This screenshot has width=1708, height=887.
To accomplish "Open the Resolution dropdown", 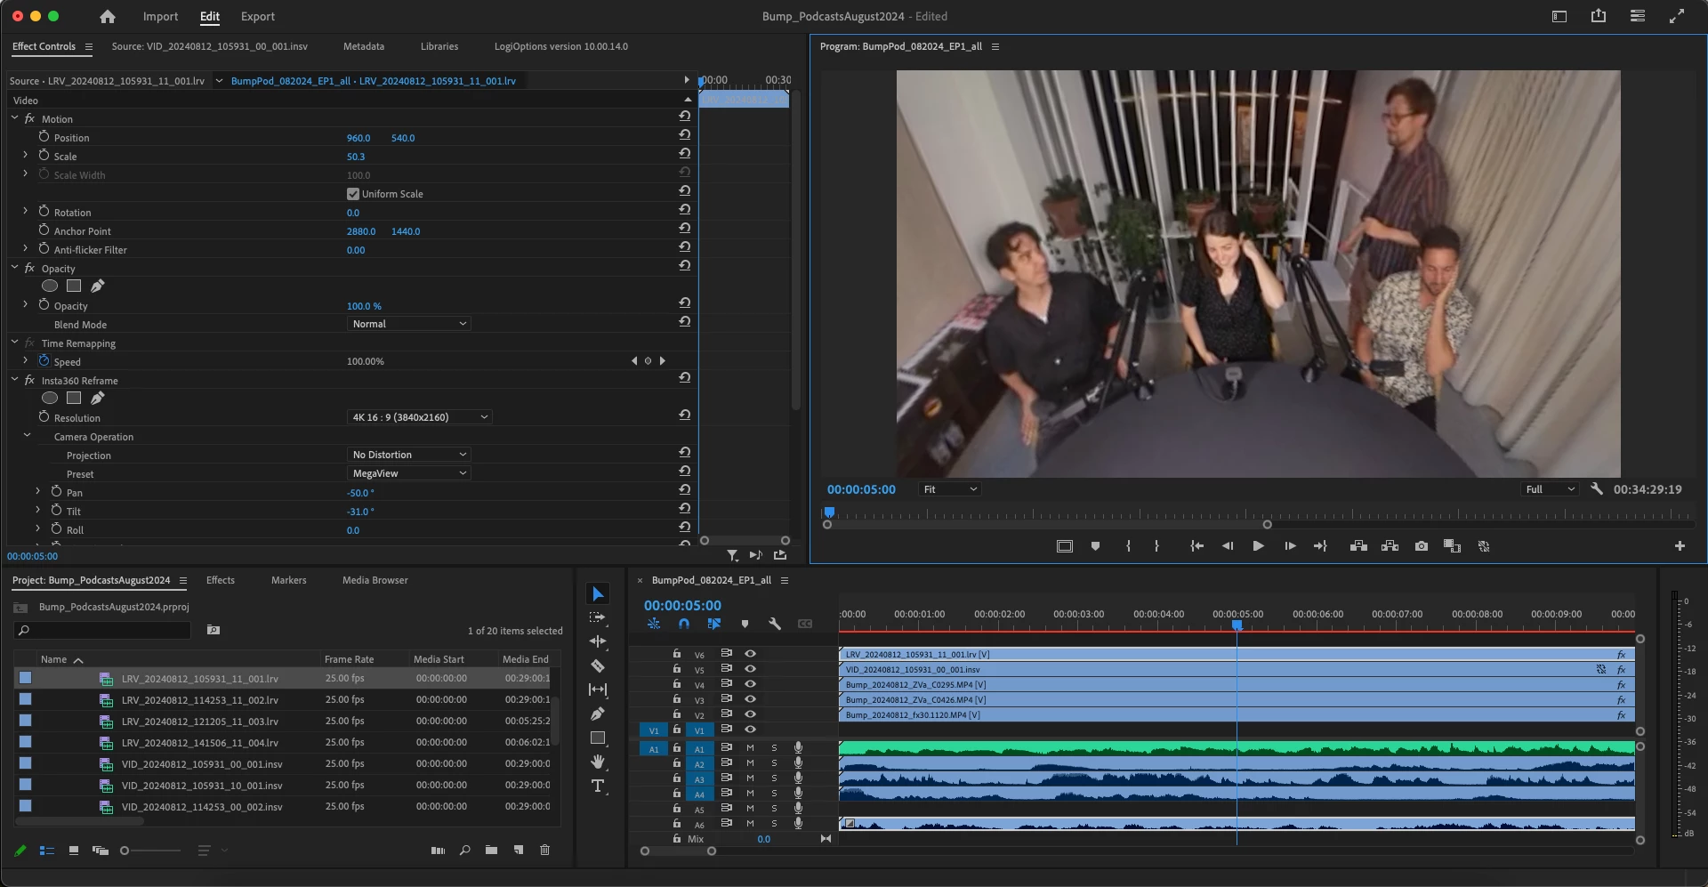I will (x=419, y=417).
